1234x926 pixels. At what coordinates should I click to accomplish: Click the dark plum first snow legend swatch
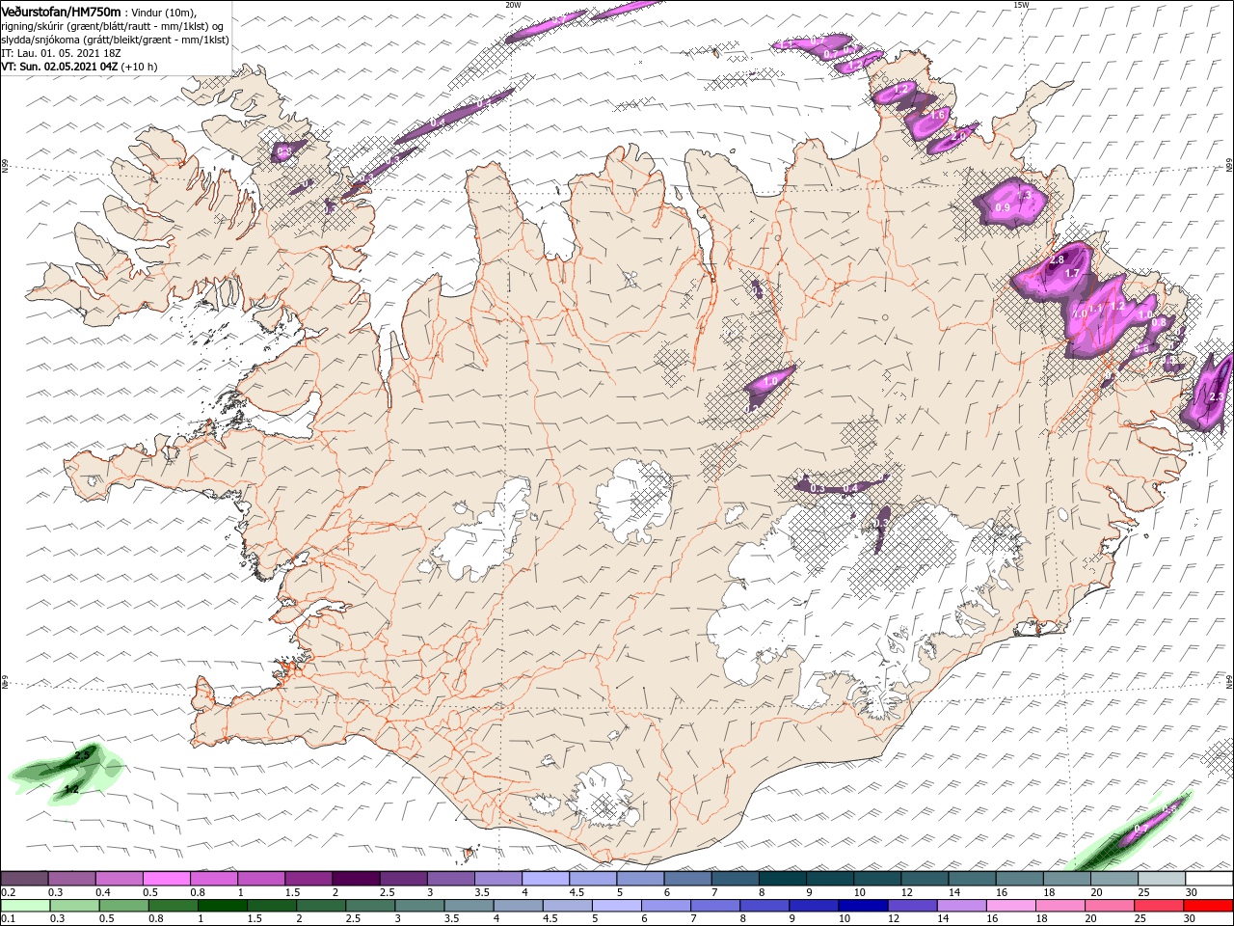click(24, 879)
